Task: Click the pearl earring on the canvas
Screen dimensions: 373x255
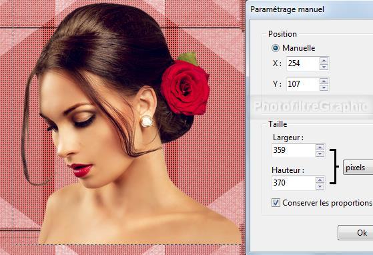Action: point(147,121)
